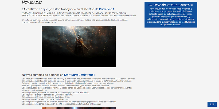The height and width of the screenshot is (109, 219).
Task: Click line about cañonera LAAT contra vehículos
Action: 77,81
